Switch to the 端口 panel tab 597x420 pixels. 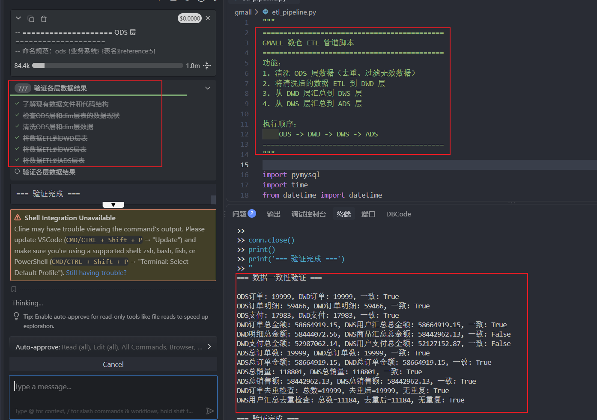368,214
